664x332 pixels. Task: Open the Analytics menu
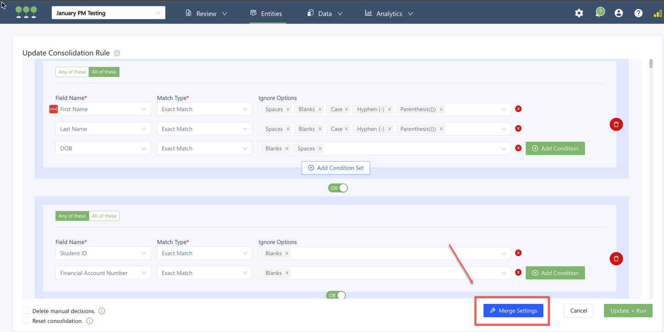pyautogui.click(x=389, y=13)
